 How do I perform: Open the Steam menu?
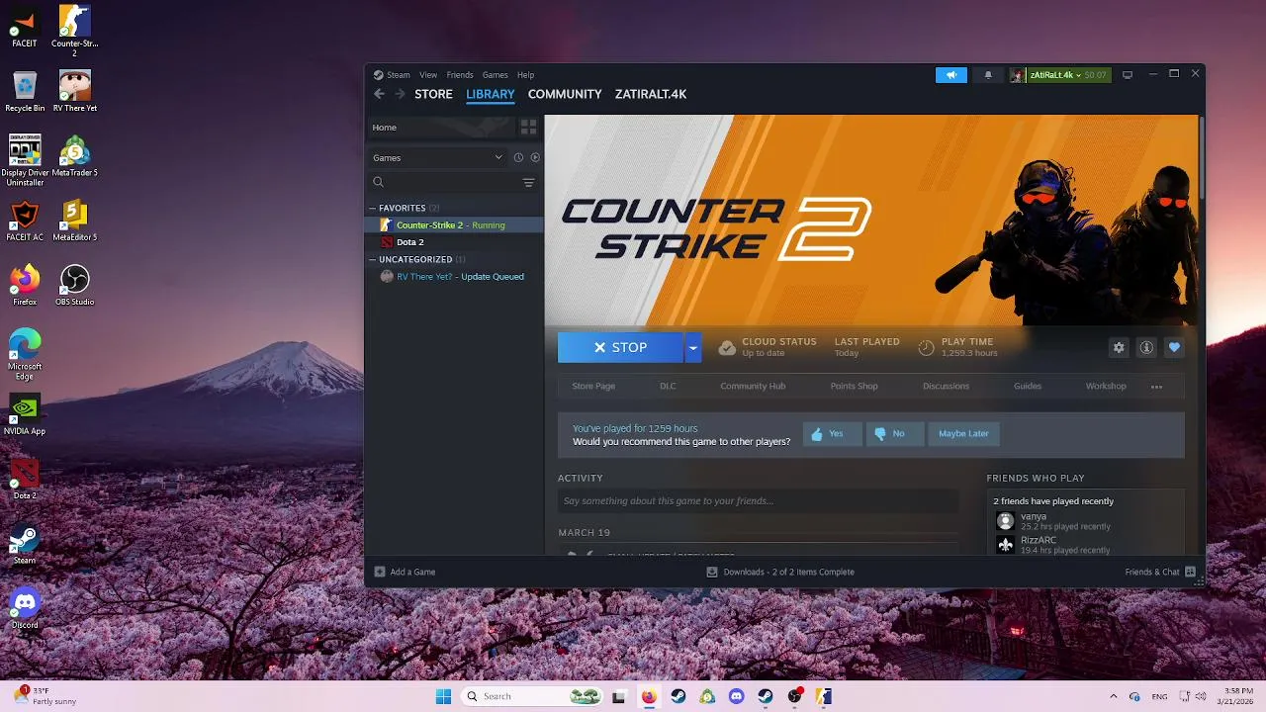tap(398, 75)
